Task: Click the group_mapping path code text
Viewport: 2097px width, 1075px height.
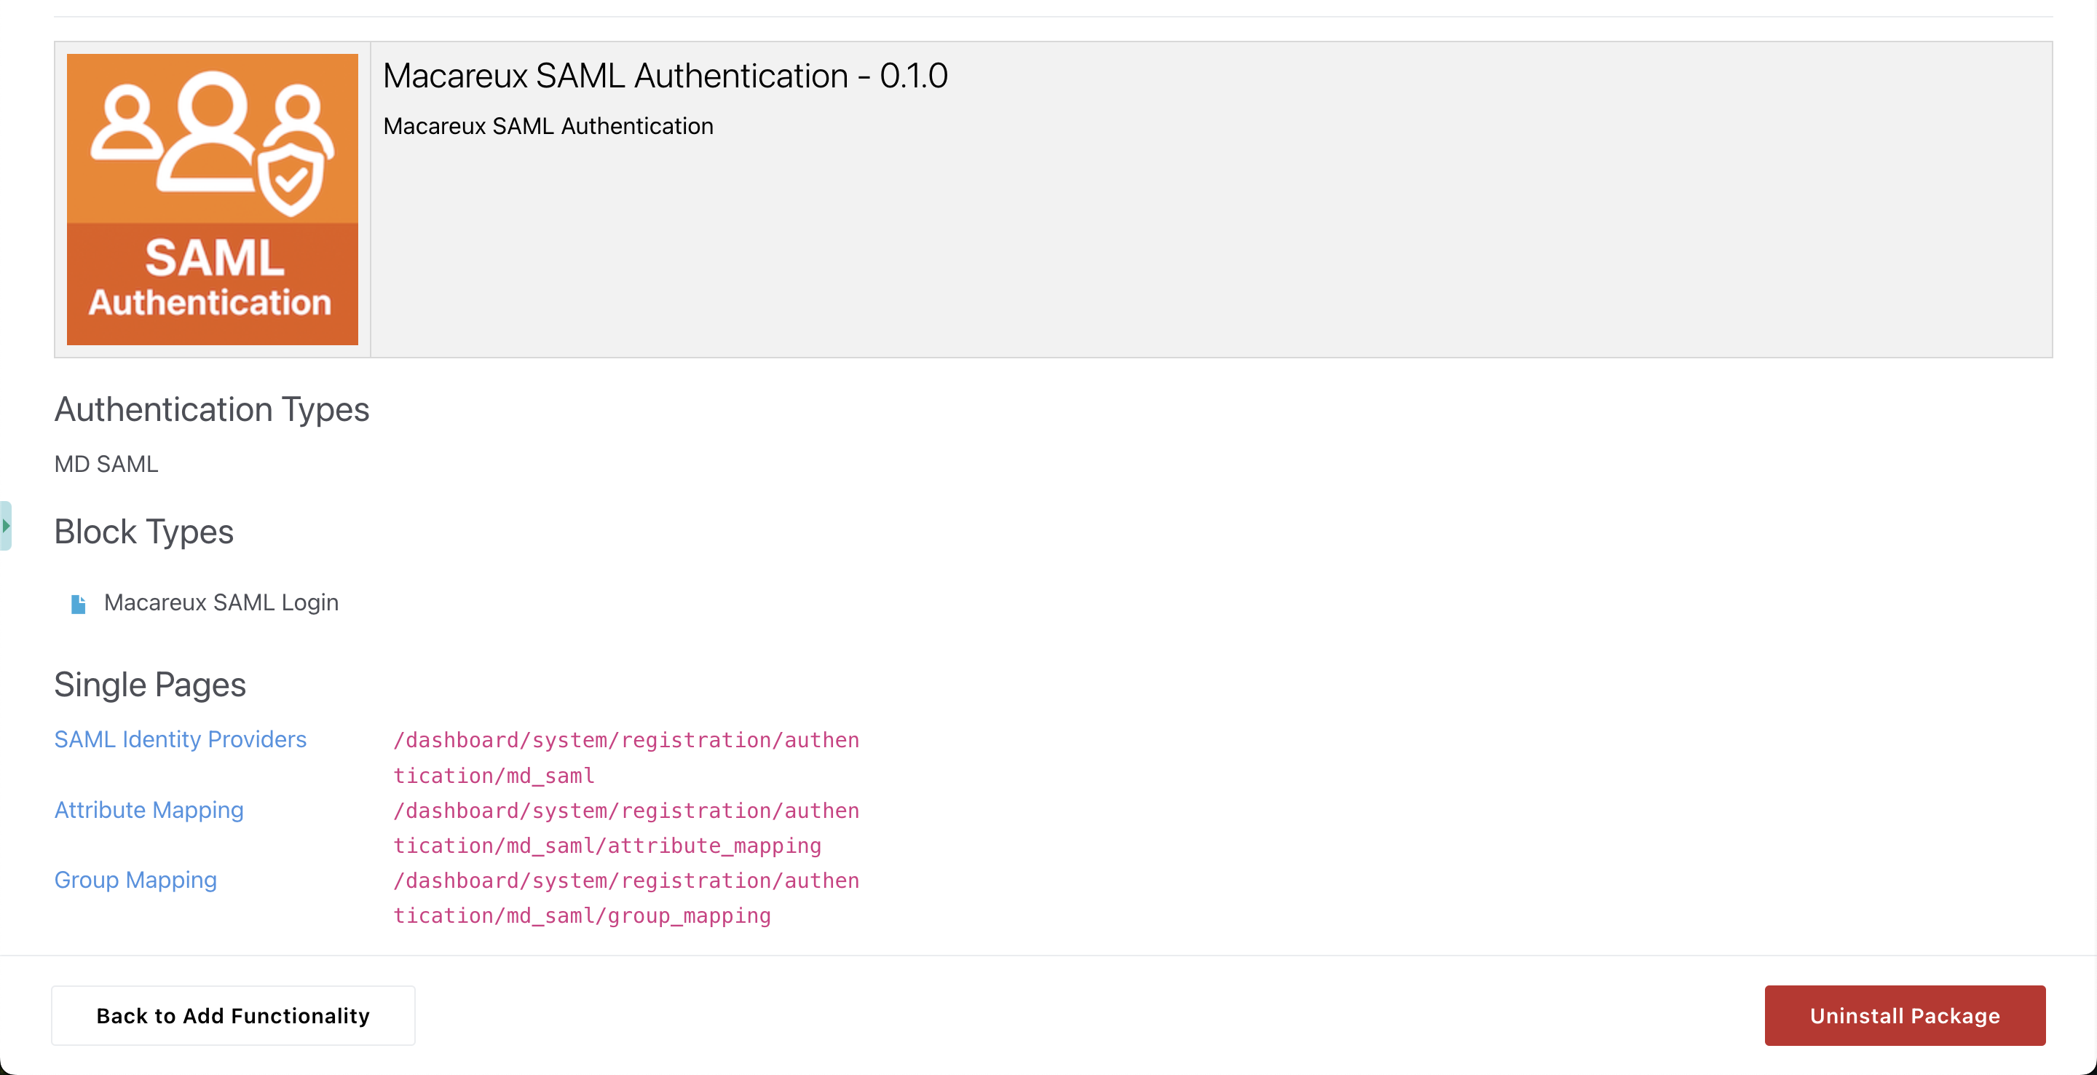Action: (x=625, y=898)
